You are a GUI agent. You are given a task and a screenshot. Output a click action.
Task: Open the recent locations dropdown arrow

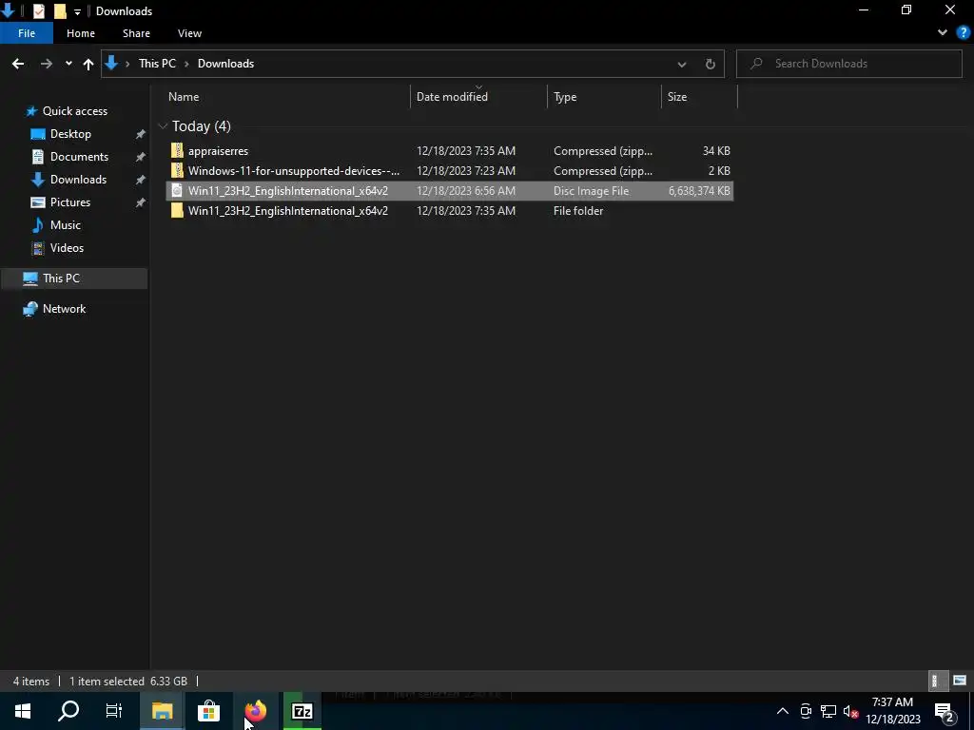click(x=68, y=64)
